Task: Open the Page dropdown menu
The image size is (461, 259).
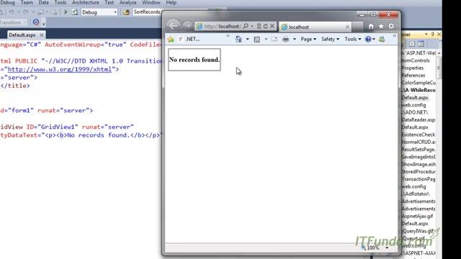Action: point(308,39)
